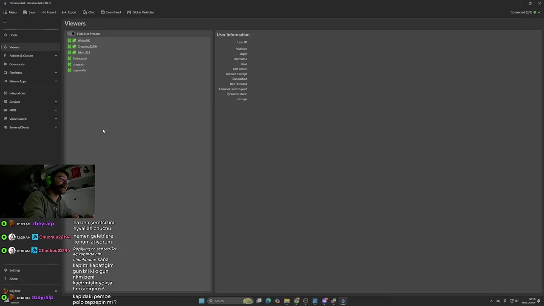Viewport: 544px width, 306px height.
Task: Open Google Chrome from taskbar
Action: (296, 301)
